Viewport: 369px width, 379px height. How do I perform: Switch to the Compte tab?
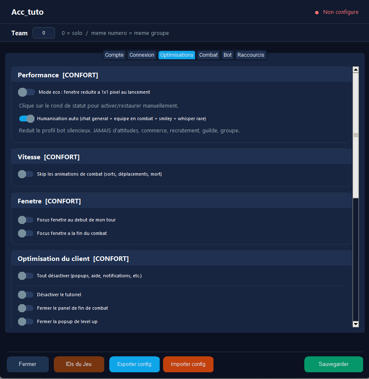(114, 55)
